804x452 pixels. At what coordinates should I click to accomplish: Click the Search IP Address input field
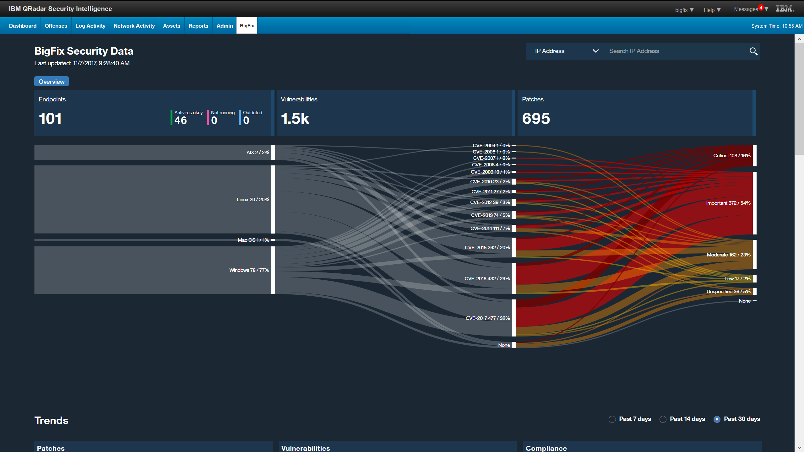coord(660,51)
